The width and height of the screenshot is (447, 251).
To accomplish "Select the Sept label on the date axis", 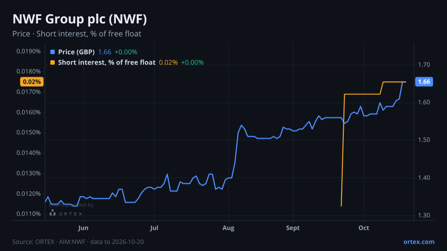I will [x=293, y=228].
